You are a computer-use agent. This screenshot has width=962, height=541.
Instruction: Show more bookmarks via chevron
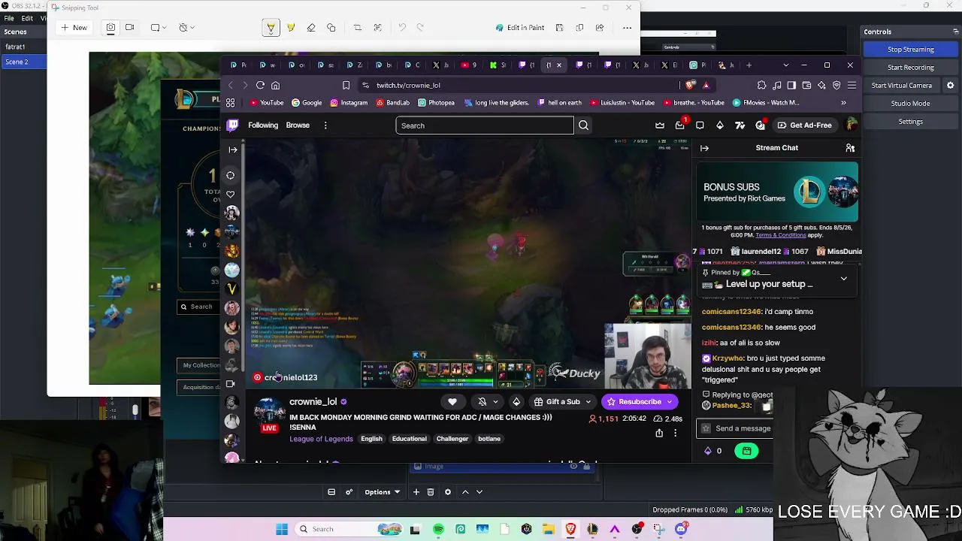tap(843, 103)
